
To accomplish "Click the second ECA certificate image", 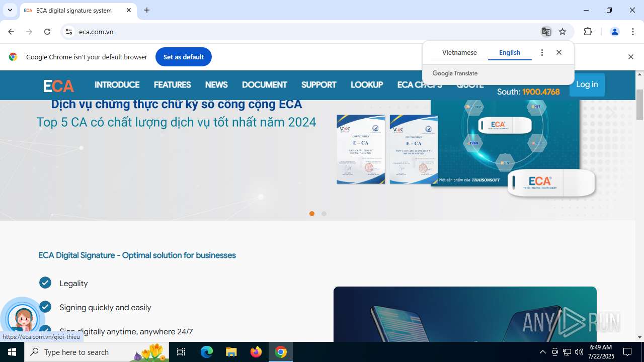I will click(x=414, y=149).
